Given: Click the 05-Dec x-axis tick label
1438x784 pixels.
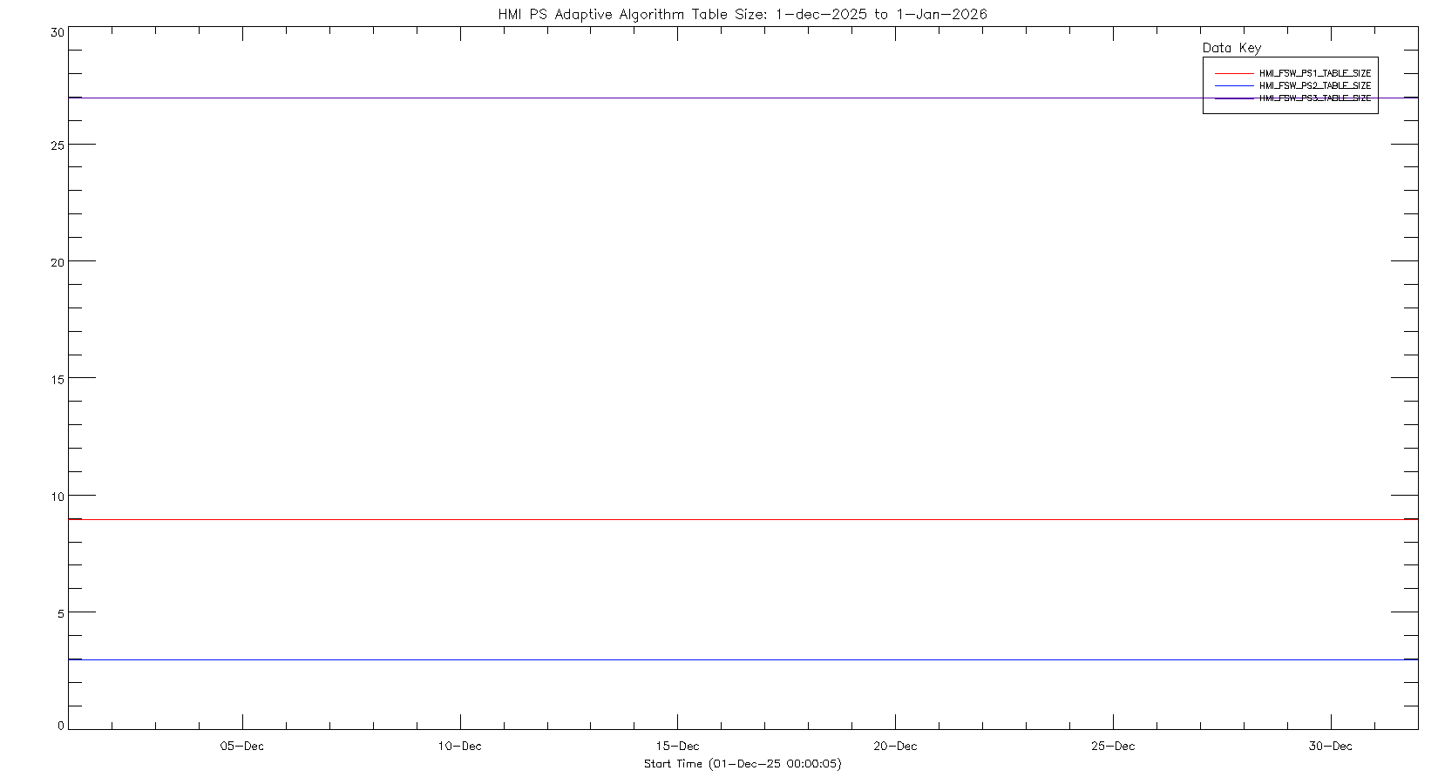Looking at the screenshot, I should [241, 747].
